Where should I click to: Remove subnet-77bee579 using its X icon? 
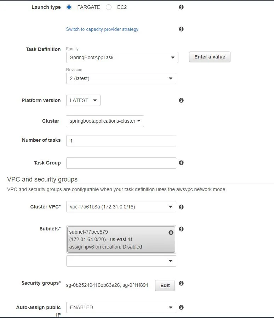[171, 232]
